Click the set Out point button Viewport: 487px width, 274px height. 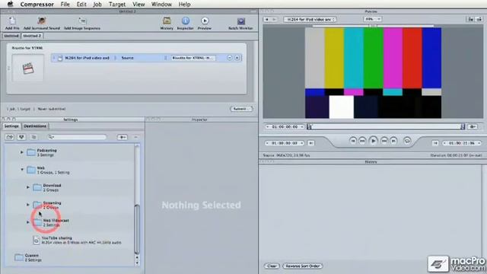[x=435, y=143]
